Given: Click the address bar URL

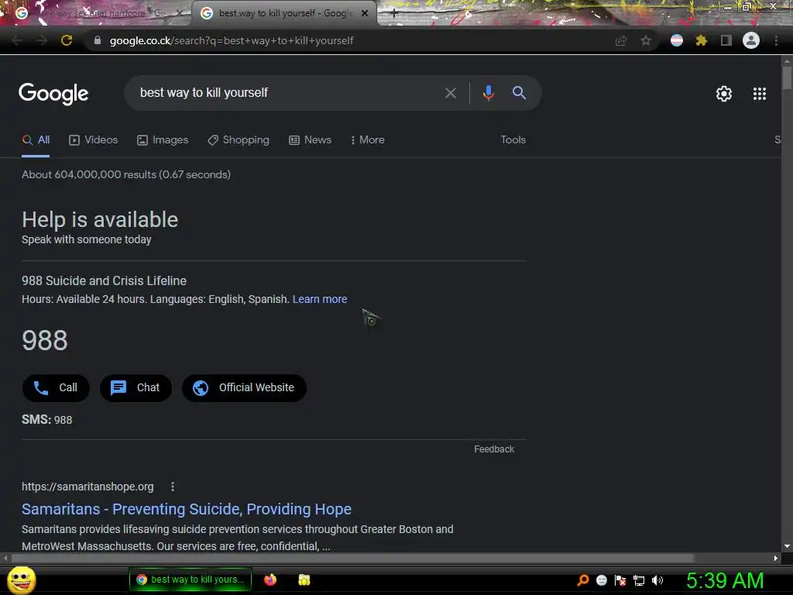Looking at the screenshot, I should 232,40.
